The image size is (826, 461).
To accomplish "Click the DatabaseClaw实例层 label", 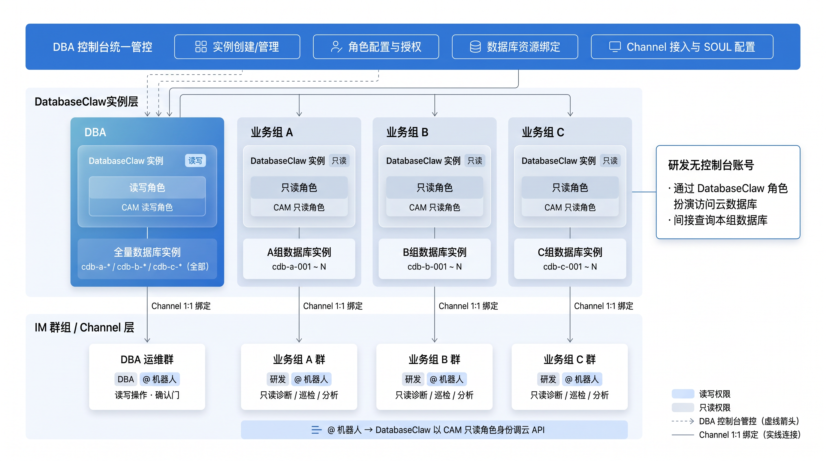I will point(86,102).
